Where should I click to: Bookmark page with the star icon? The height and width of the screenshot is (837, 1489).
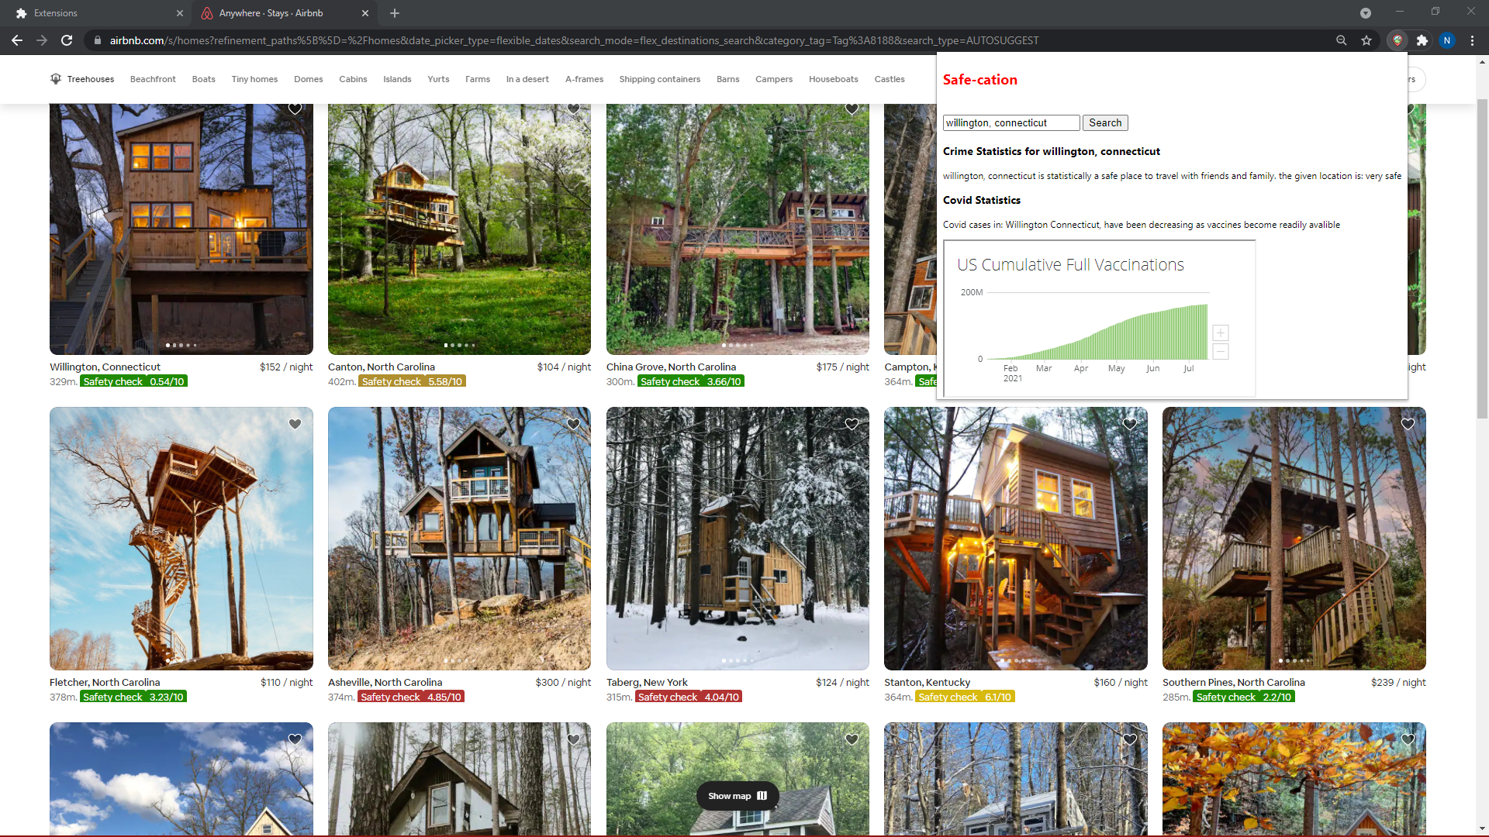point(1366,40)
